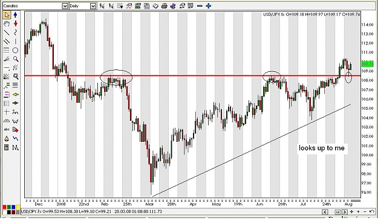Click the undo arrow at bottom right
378x221 pixels.
(x=371, y=211)
